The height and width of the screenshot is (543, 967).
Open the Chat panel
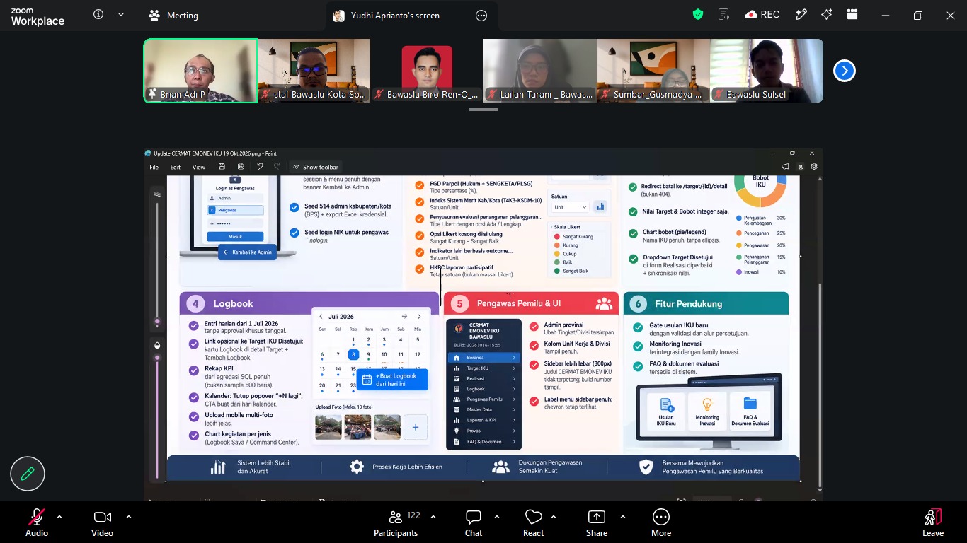(474, 523)
